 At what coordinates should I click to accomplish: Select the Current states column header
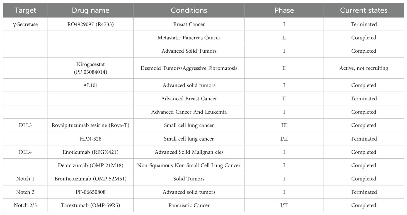click(364, 11)
